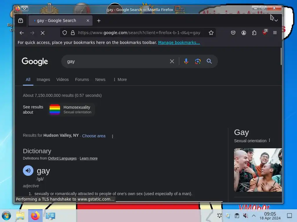Expand the hidden system tray icons arrow
This screenshot has width=297, height=222.
[x=254, y=216]
